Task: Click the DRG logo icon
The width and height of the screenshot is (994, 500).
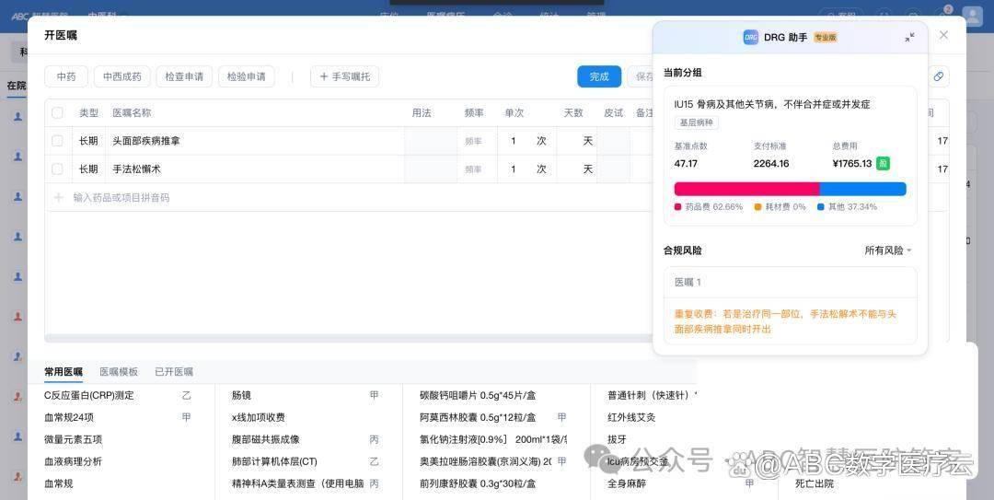Action: coord(751,37)
